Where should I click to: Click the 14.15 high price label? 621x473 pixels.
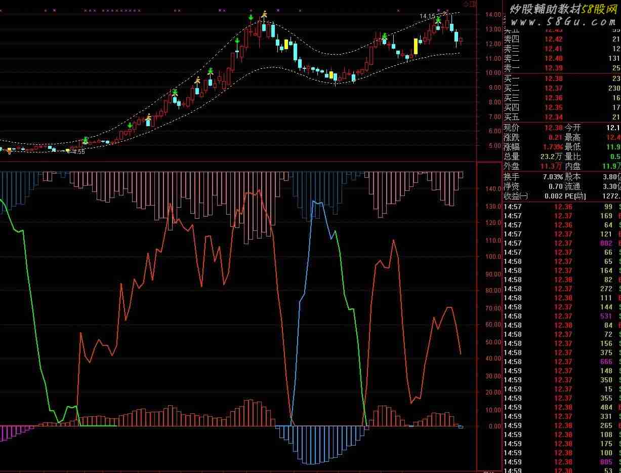coord(427,16)
